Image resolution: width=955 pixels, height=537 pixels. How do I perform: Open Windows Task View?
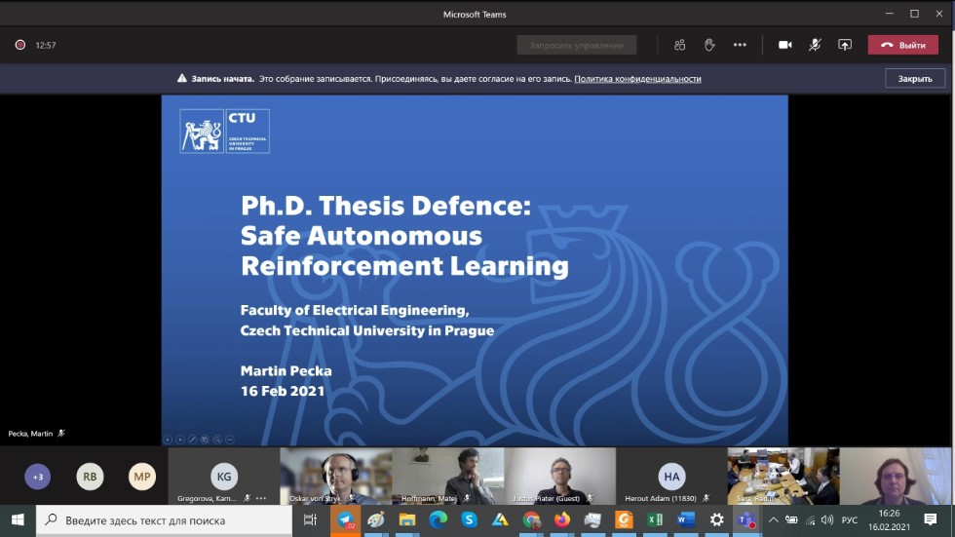[x=310, y=520]
